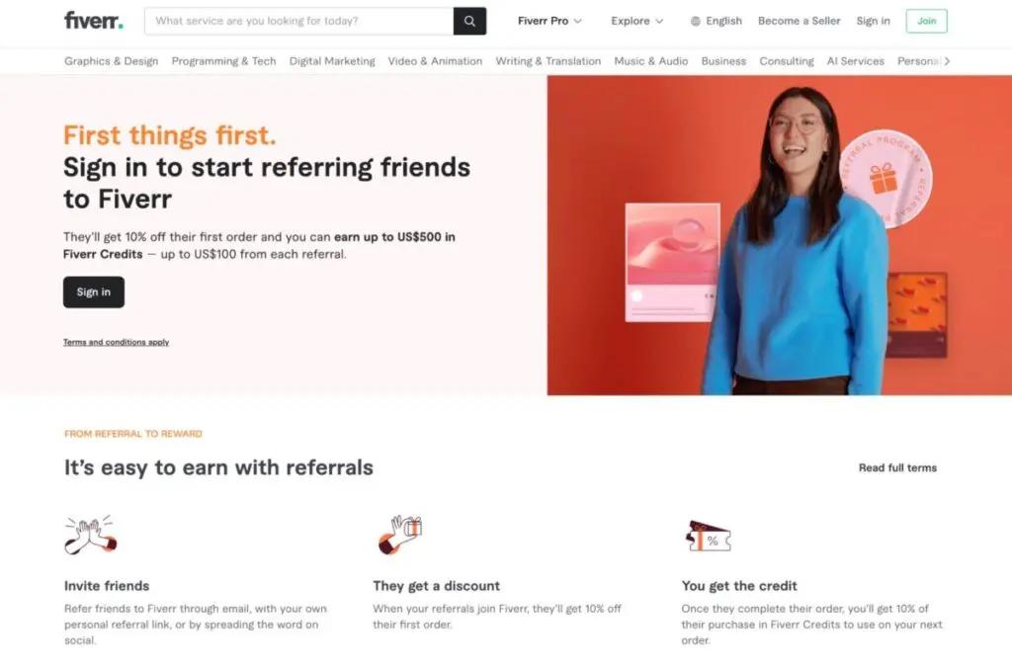This screenshot has width=1012, height=670.
Task: Click right arrow to scroll categories
Action: (x=947, y=61)
